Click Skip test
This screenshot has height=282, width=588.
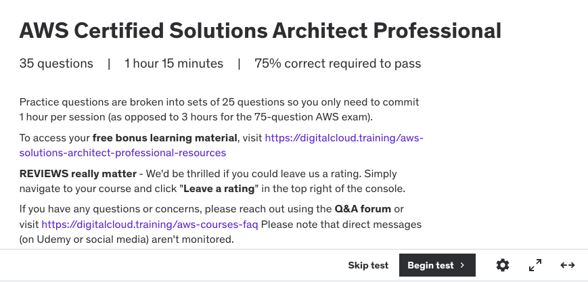tap(368, 265)
